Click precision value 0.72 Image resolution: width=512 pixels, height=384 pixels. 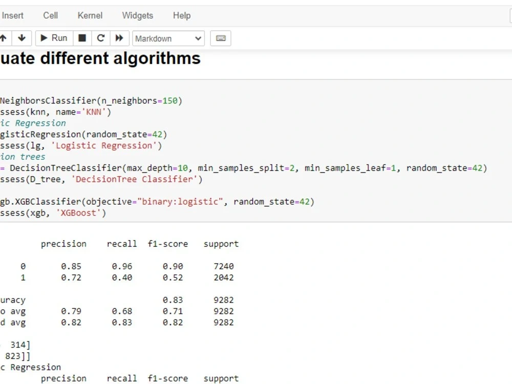click(71, 278)
